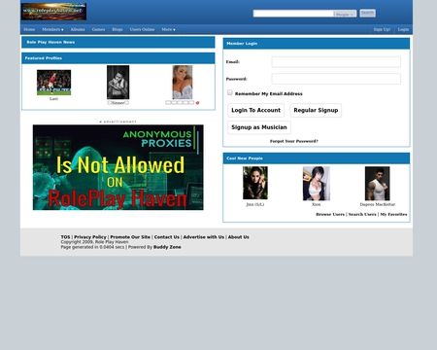View the blonde woman's featured profile
Screen dimensions: 437x350
point(183,82)
